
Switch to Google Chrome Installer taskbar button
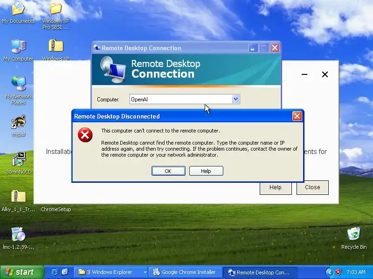coord(185,272)
